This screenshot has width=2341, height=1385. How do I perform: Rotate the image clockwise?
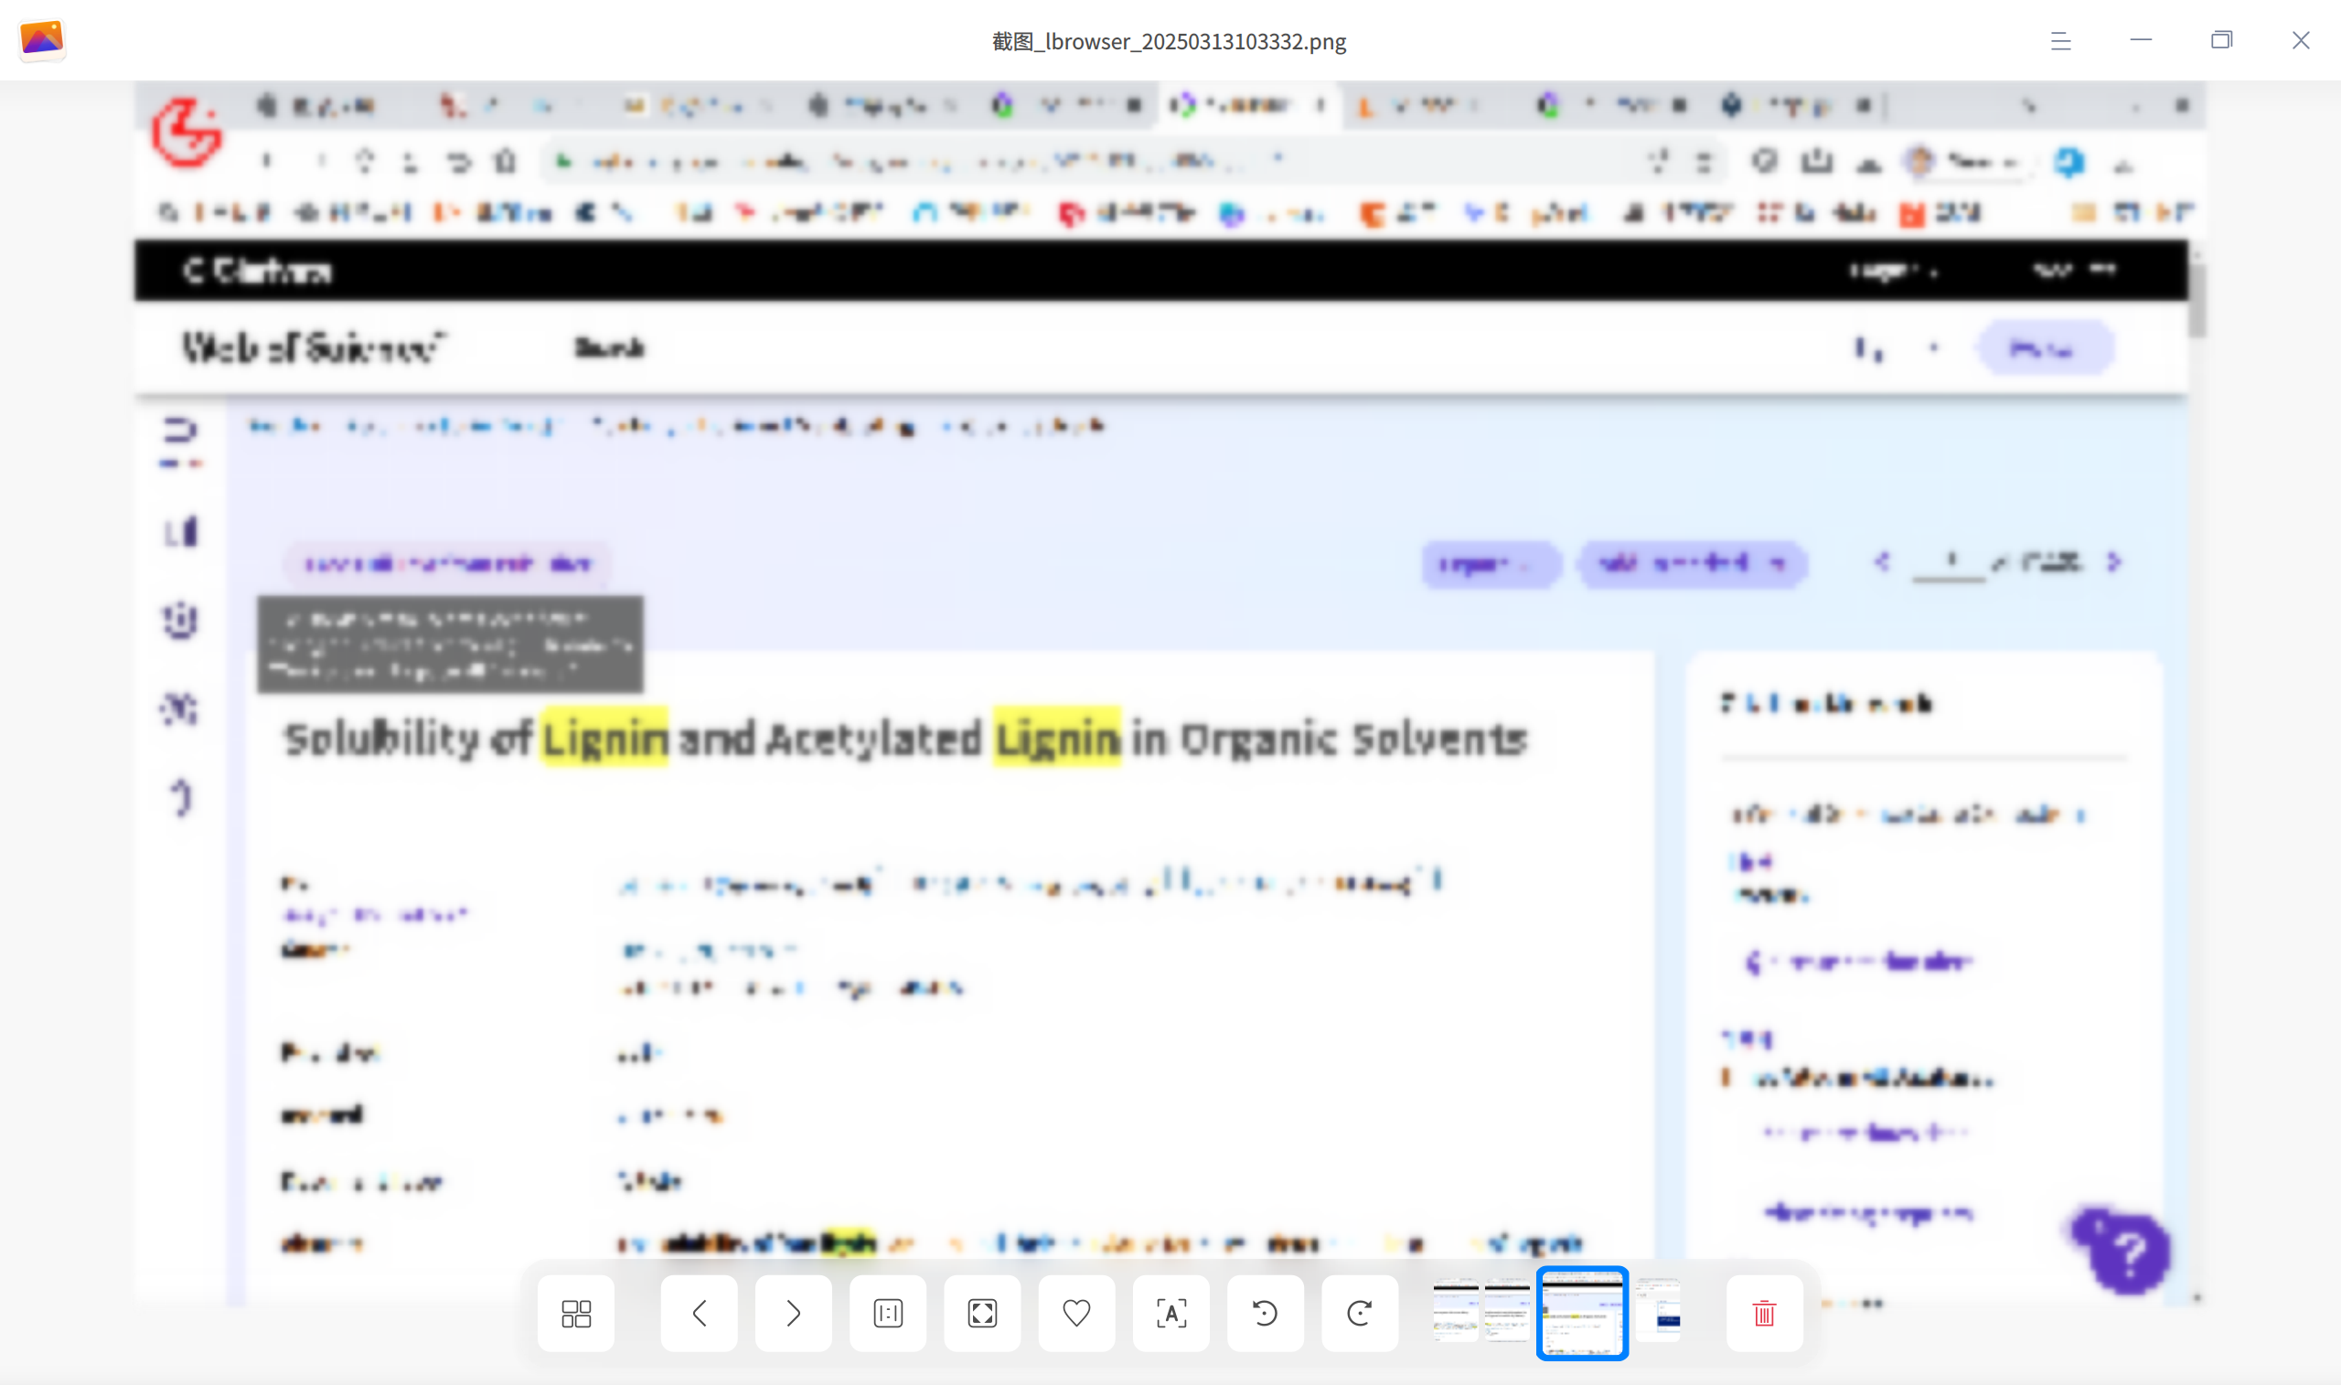point(1359,1313)
